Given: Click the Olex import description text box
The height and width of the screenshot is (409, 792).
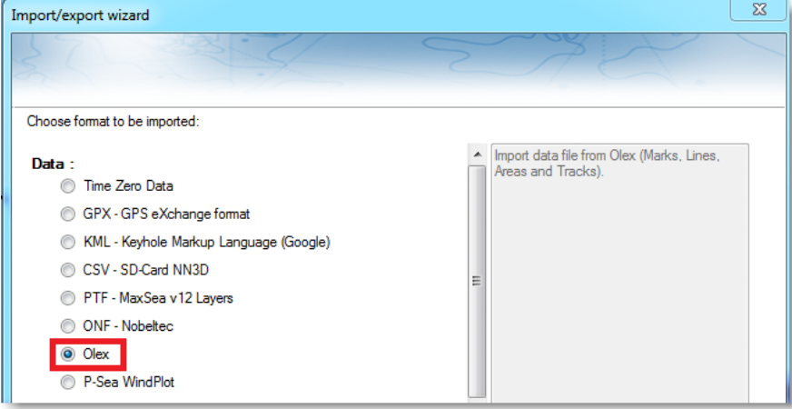Looking at the screenshot, I should (619, 273).
